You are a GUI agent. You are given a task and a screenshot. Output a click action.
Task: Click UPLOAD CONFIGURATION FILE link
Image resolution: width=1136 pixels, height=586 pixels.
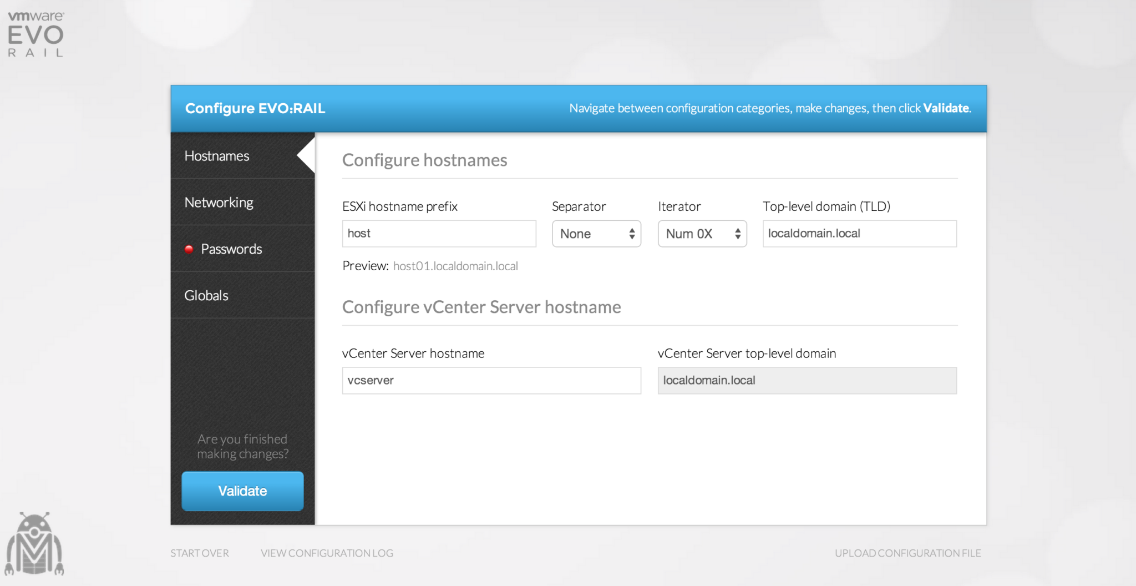tap(908, 553)
